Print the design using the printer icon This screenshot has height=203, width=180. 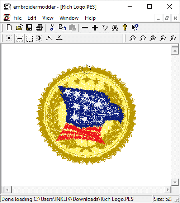(x=39, y=28)
